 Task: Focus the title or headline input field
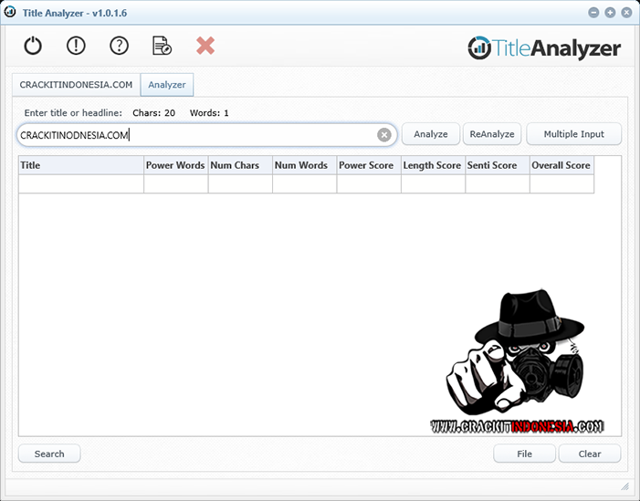(x=196, y=135)
